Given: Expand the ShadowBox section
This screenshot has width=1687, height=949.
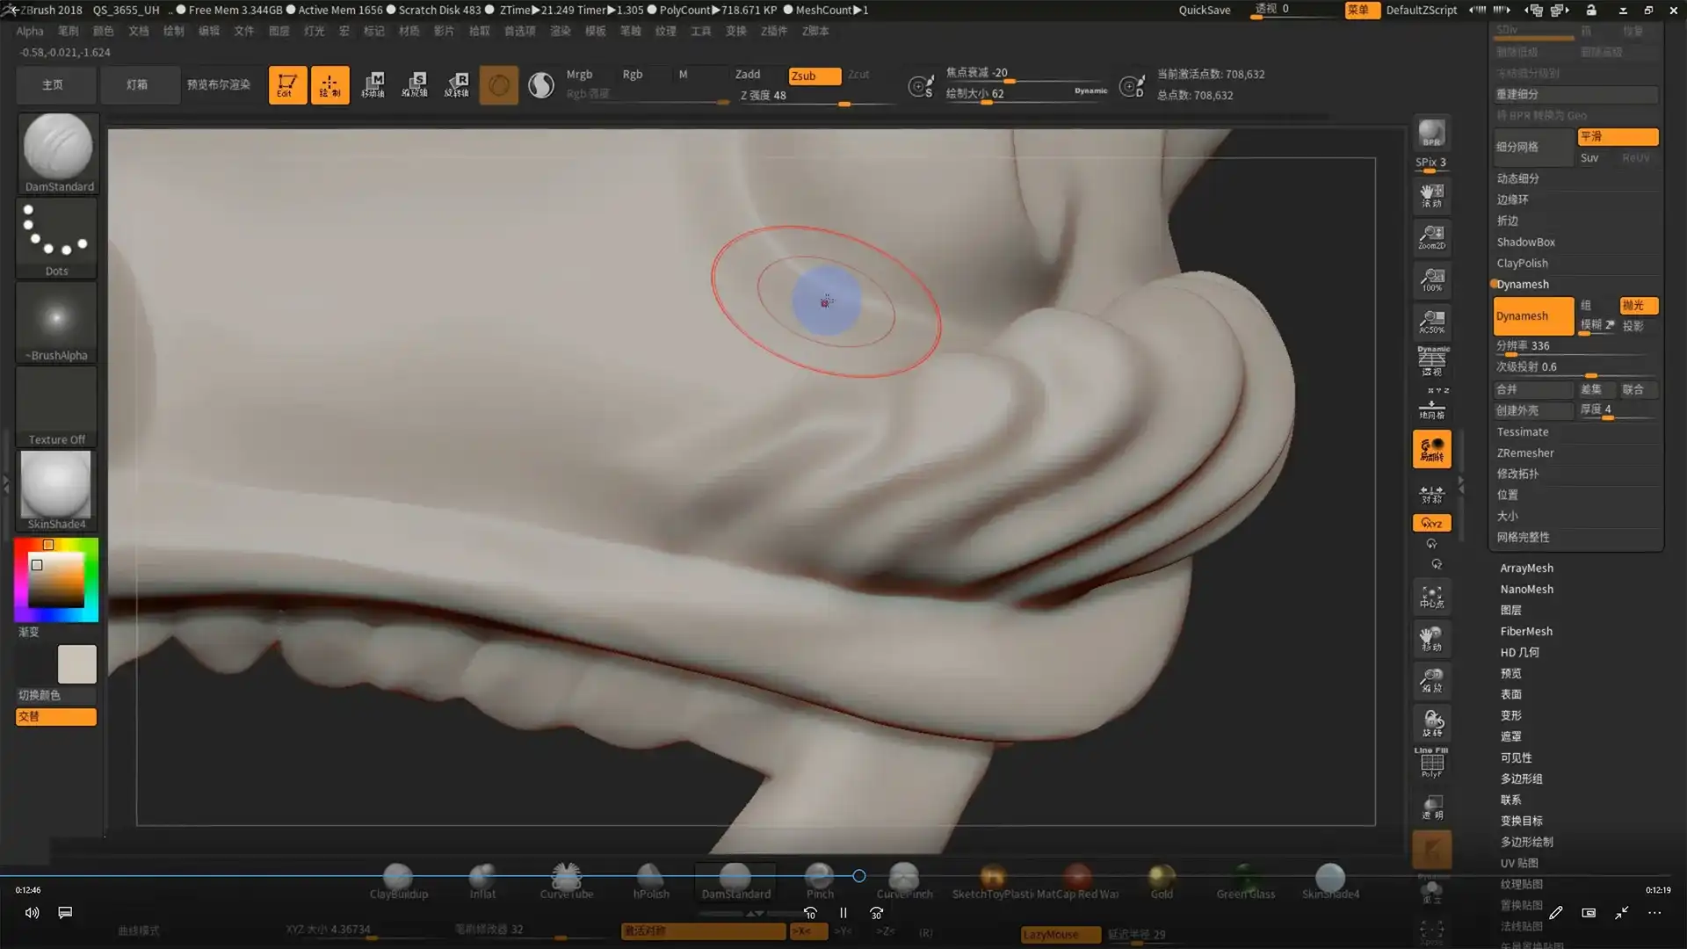Looking at the screenshot, I should click(1525, 243).
